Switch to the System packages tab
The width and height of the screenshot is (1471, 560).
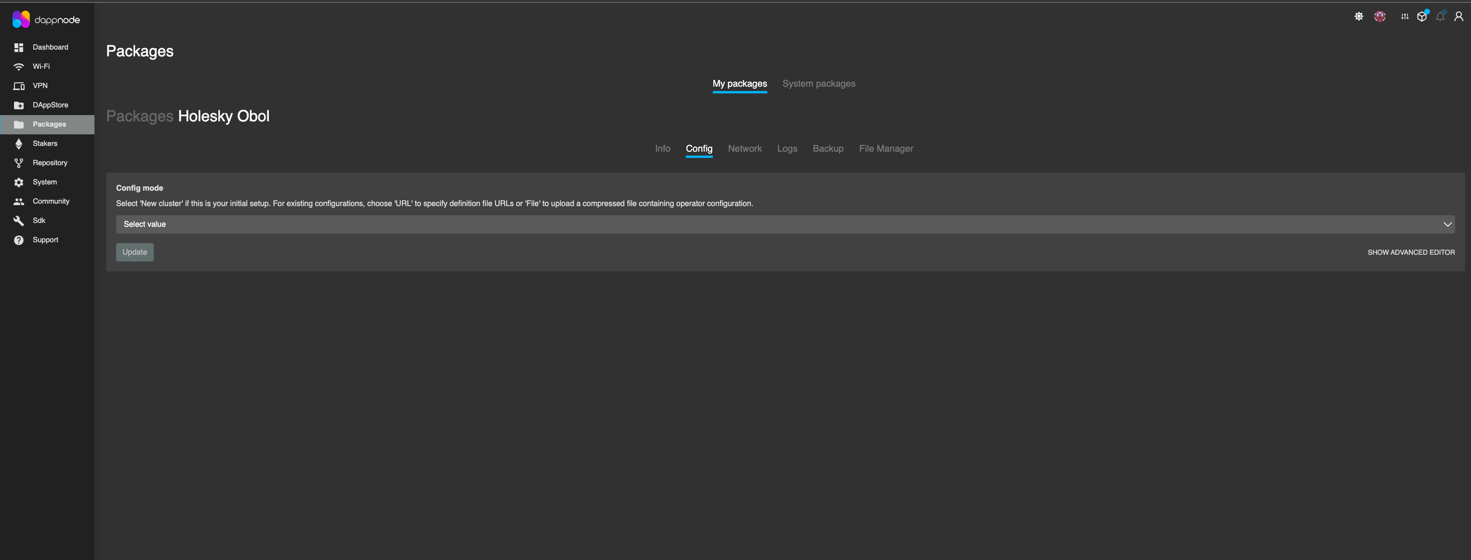818,83
